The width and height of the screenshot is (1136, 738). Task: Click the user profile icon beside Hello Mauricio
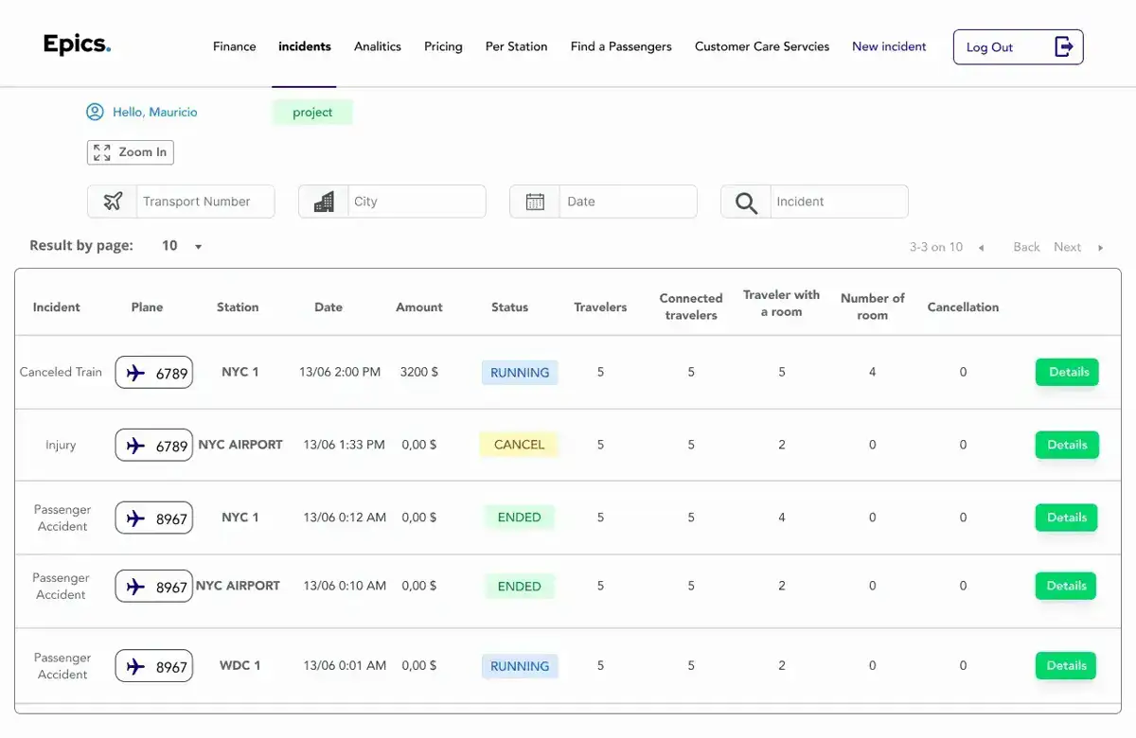click(x=95, y=111)
